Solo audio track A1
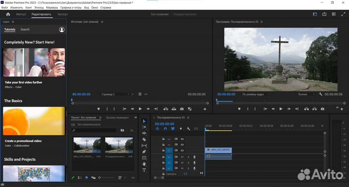 pyautogui.click(x=188, y=157)
